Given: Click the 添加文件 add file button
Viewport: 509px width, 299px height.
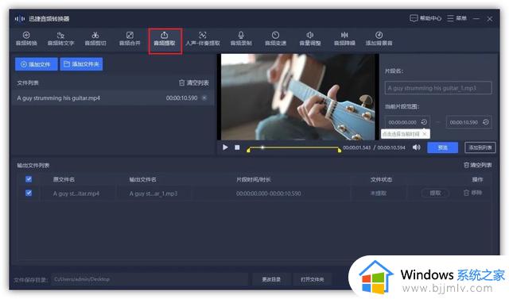Looking at the screenshot, I should tap(37, 64).
